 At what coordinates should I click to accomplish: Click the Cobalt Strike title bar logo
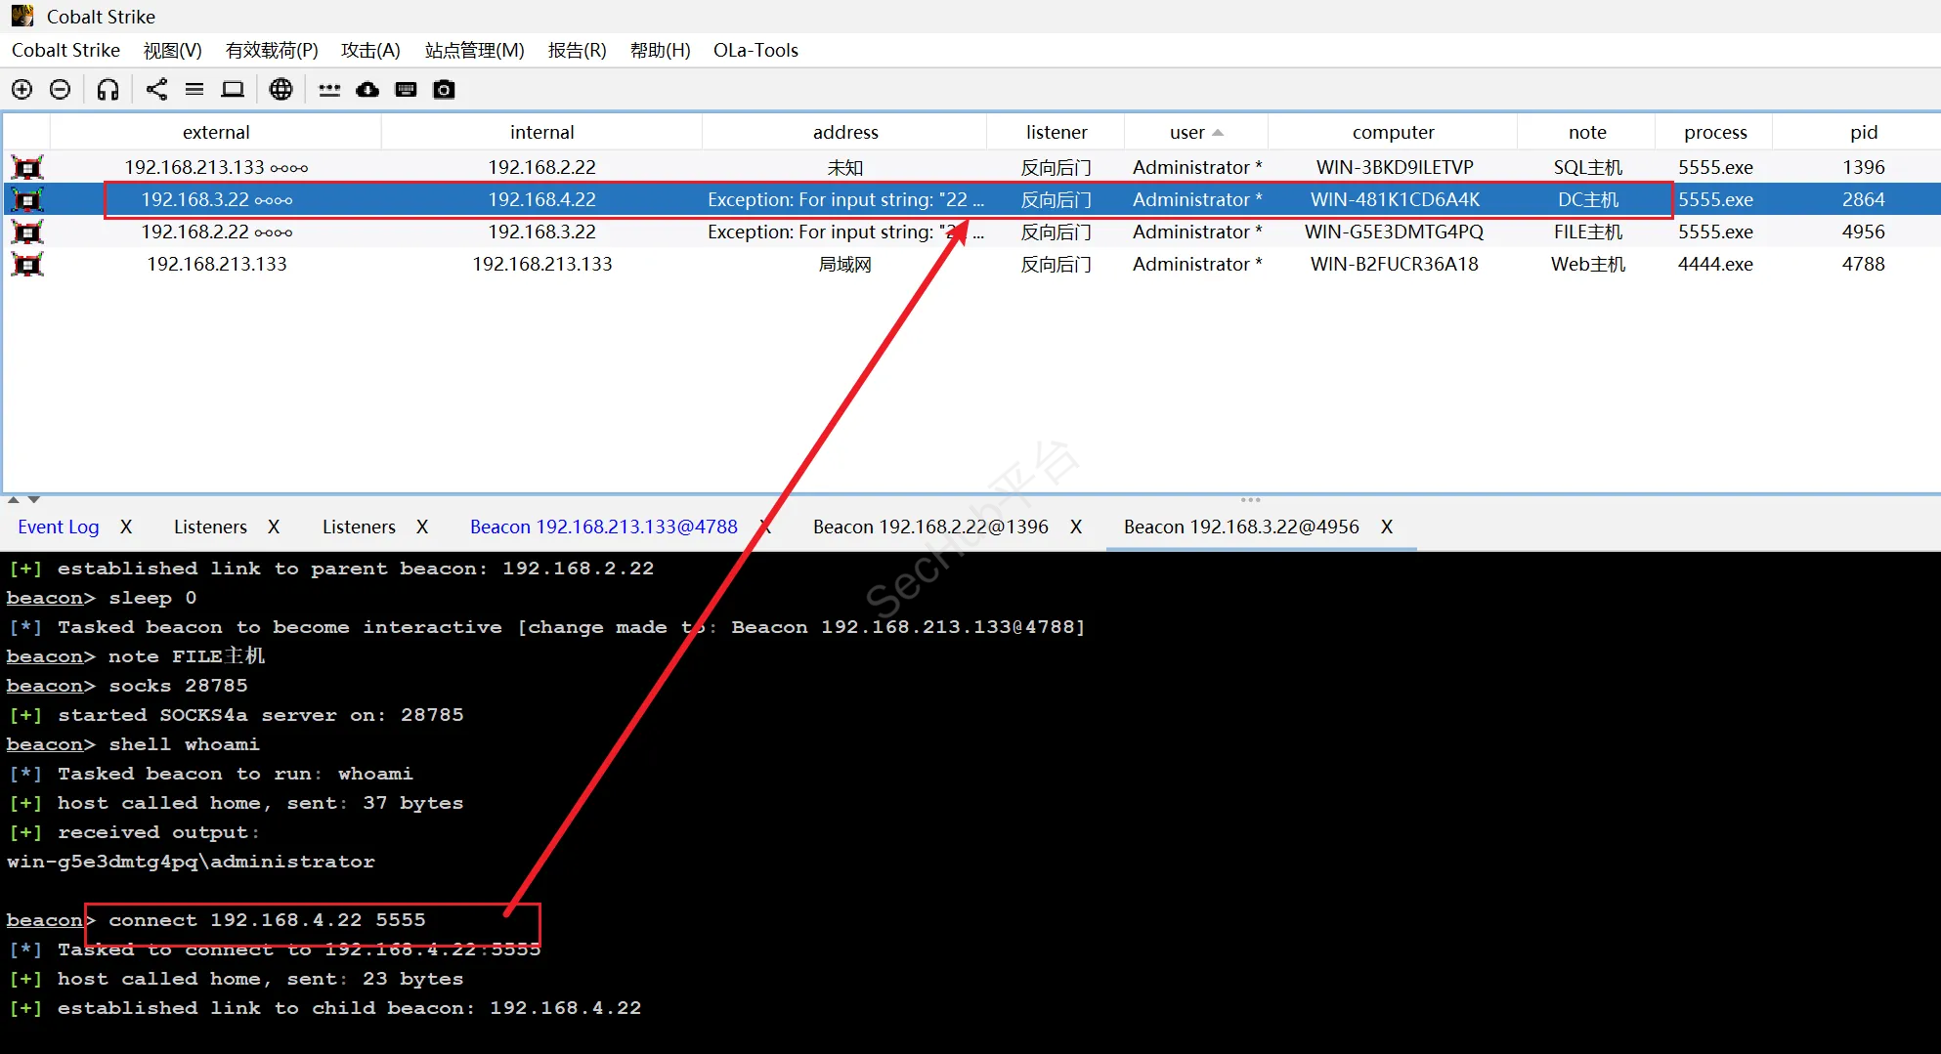(22, 16)
